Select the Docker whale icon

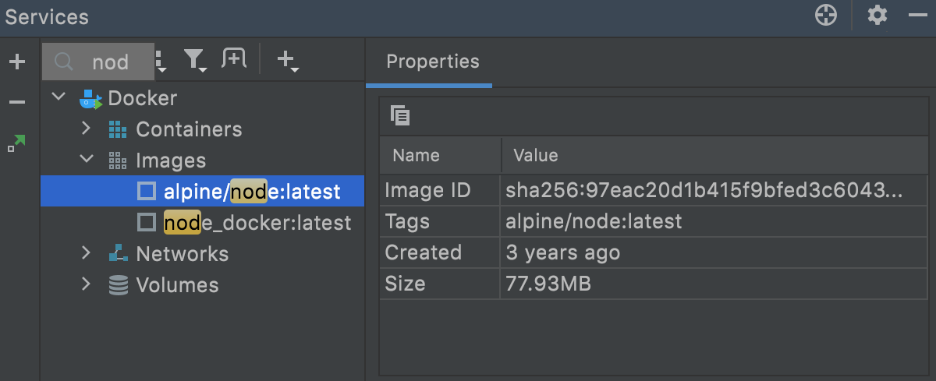(90, 99)
